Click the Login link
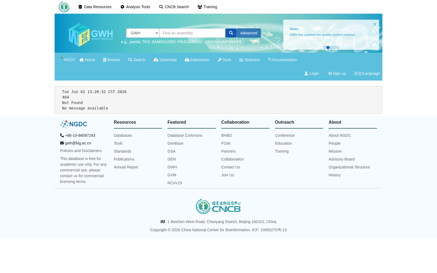Viewport: 437px width, 273px height. [312, 73]
